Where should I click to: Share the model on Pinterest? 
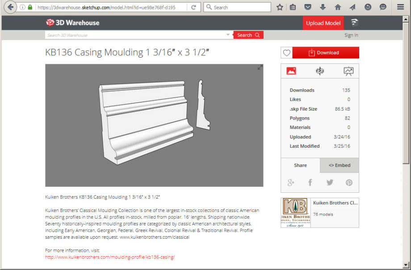[x=349, y=183]
